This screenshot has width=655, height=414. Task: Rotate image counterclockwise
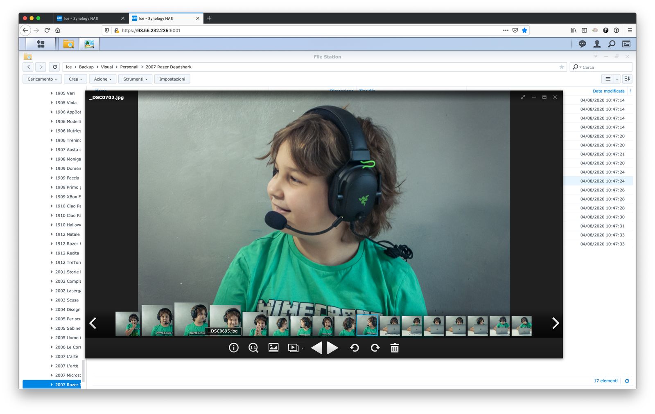(355, 348)
